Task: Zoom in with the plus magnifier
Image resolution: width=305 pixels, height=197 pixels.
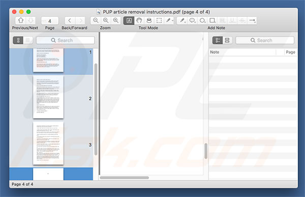Action: click(116, 20)
